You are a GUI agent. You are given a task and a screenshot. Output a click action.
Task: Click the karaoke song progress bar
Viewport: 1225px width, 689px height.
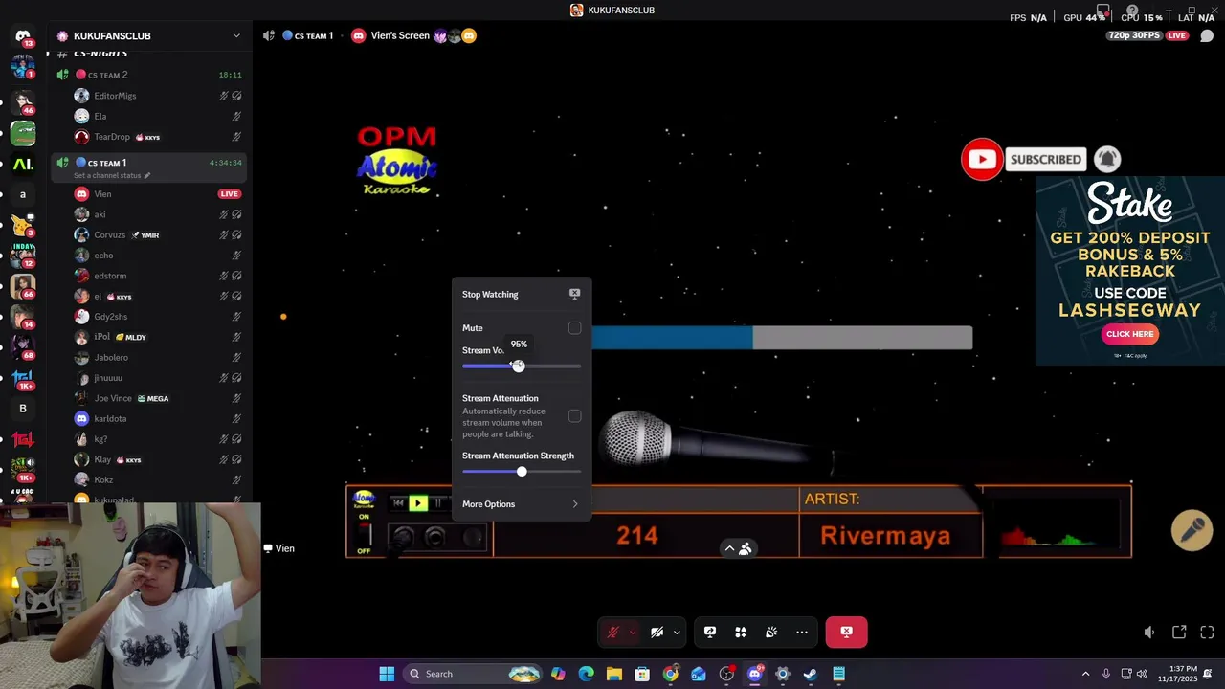tap(782, 338)
